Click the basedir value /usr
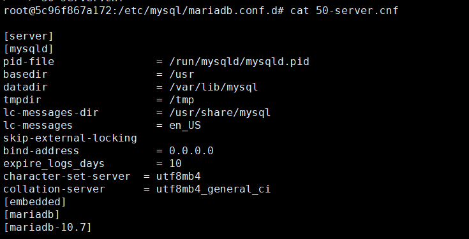Viewport: 469px width, 239px height. click(182, 75)
